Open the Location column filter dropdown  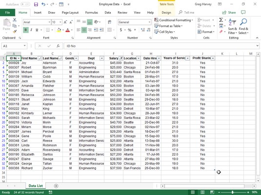pyautogui.click(x=139, y=58)
